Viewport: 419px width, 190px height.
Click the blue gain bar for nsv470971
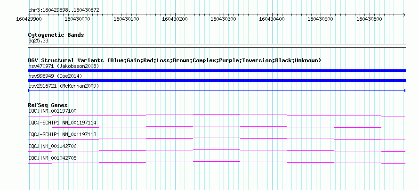217,71
